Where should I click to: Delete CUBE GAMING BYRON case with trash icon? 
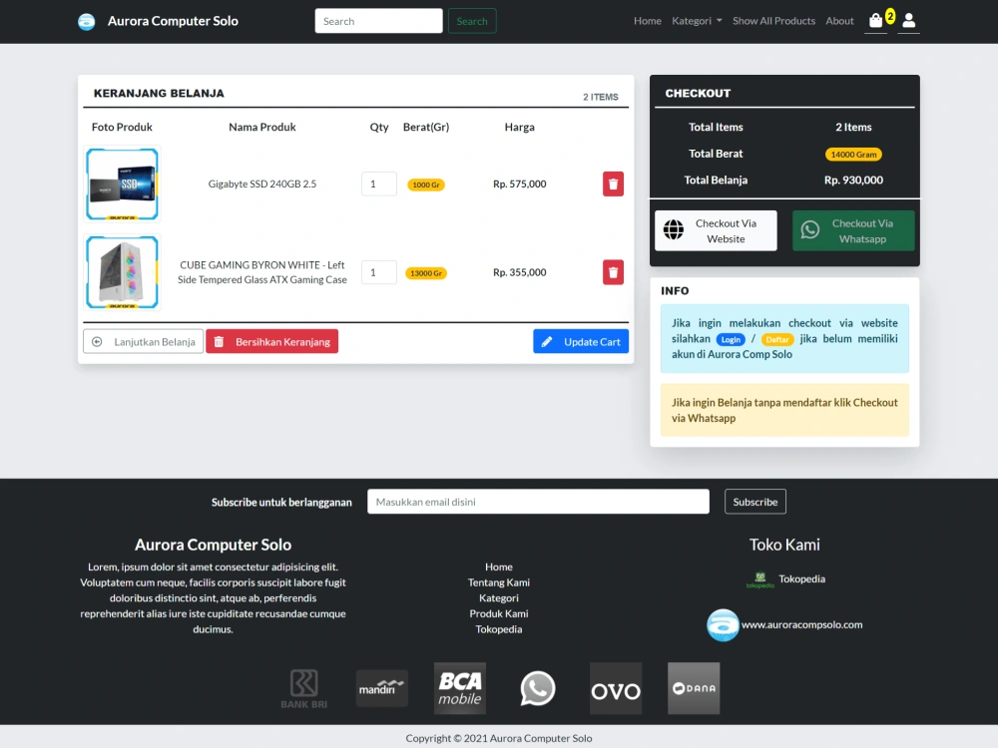[613, 272]
